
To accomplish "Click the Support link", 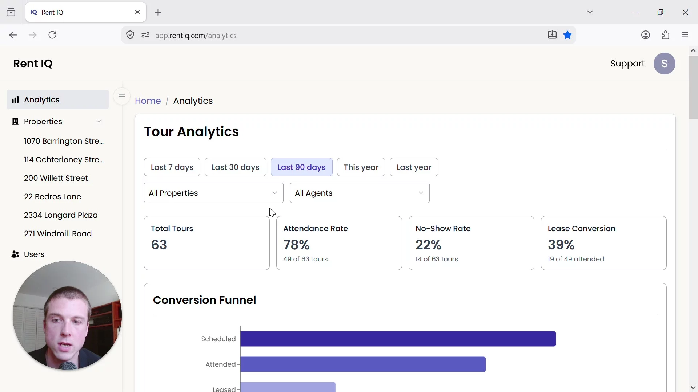I will (627, 64).
